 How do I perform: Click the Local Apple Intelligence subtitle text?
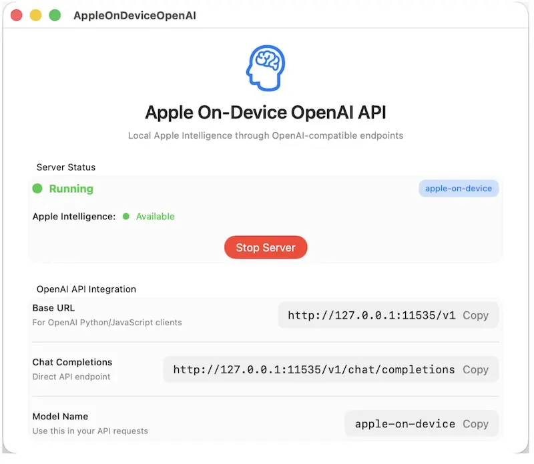(266, 135)
